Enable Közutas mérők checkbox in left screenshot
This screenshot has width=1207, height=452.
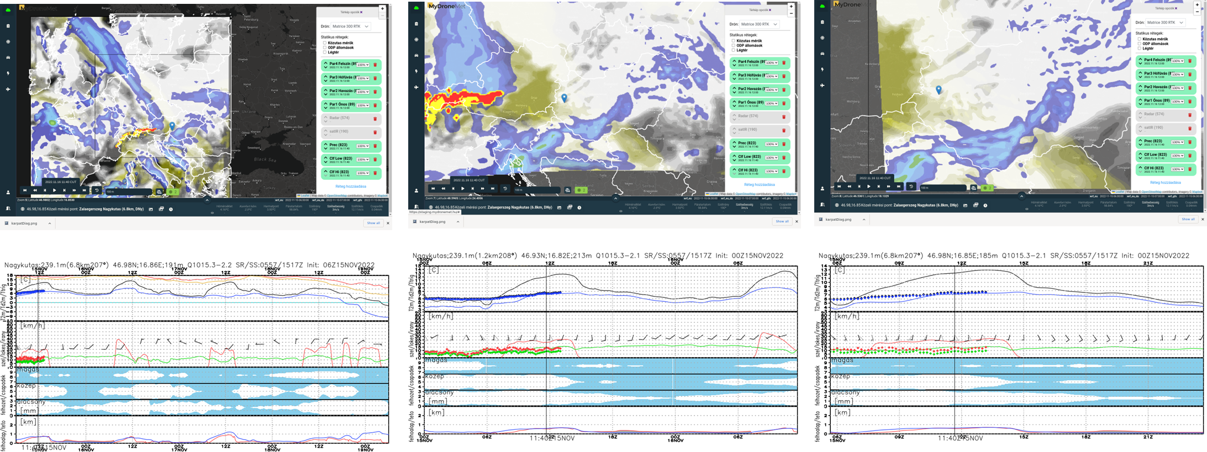pyautogui.click(x=325, y=43)
